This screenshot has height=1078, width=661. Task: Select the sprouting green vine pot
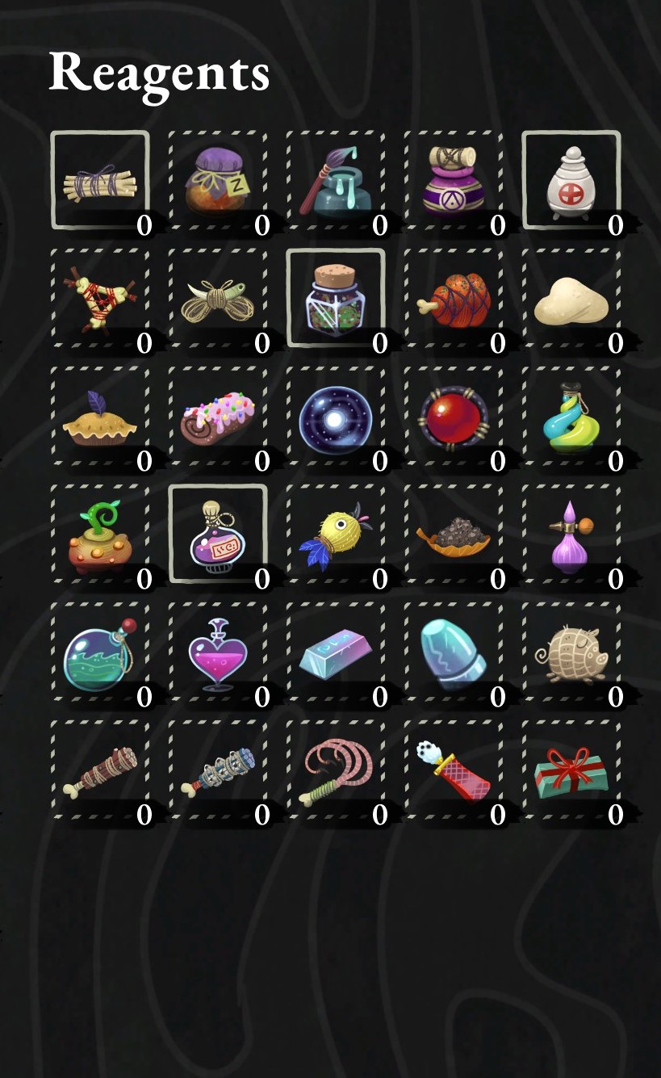tap(100, 535)
